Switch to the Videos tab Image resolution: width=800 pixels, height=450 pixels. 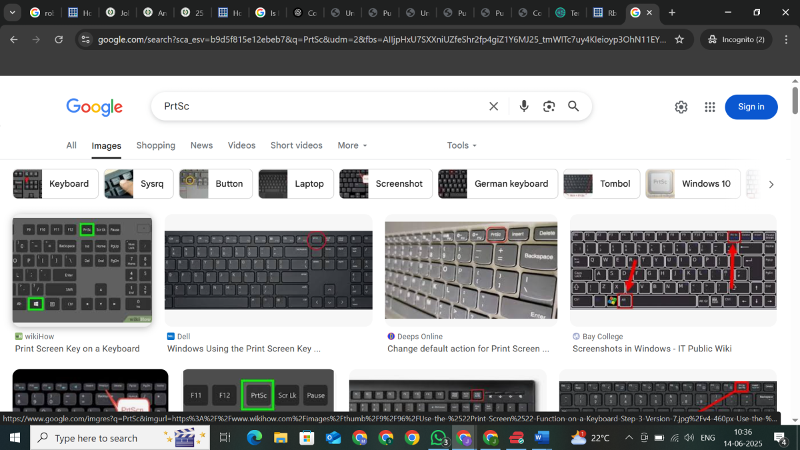pyautogui.click(x=241, y=145)
